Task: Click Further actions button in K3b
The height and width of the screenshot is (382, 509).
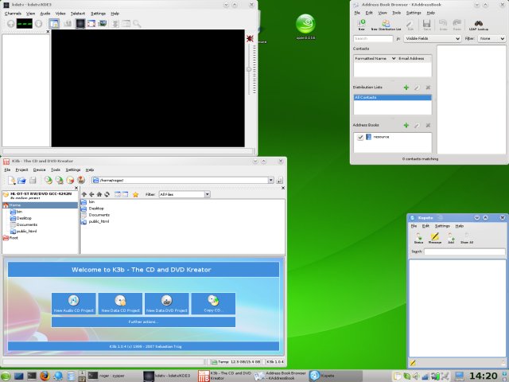Action: [x=143, y=322]
